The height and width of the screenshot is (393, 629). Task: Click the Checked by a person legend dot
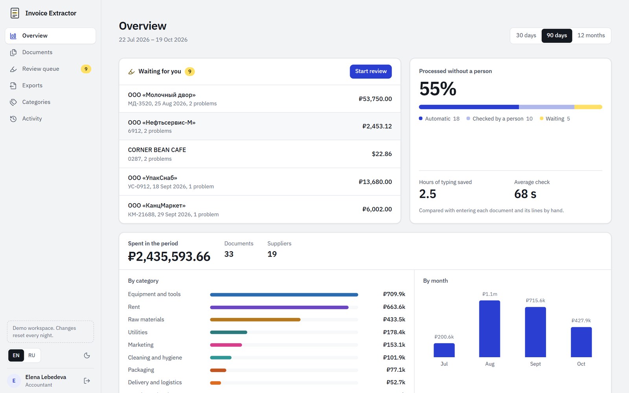point(468,118)
